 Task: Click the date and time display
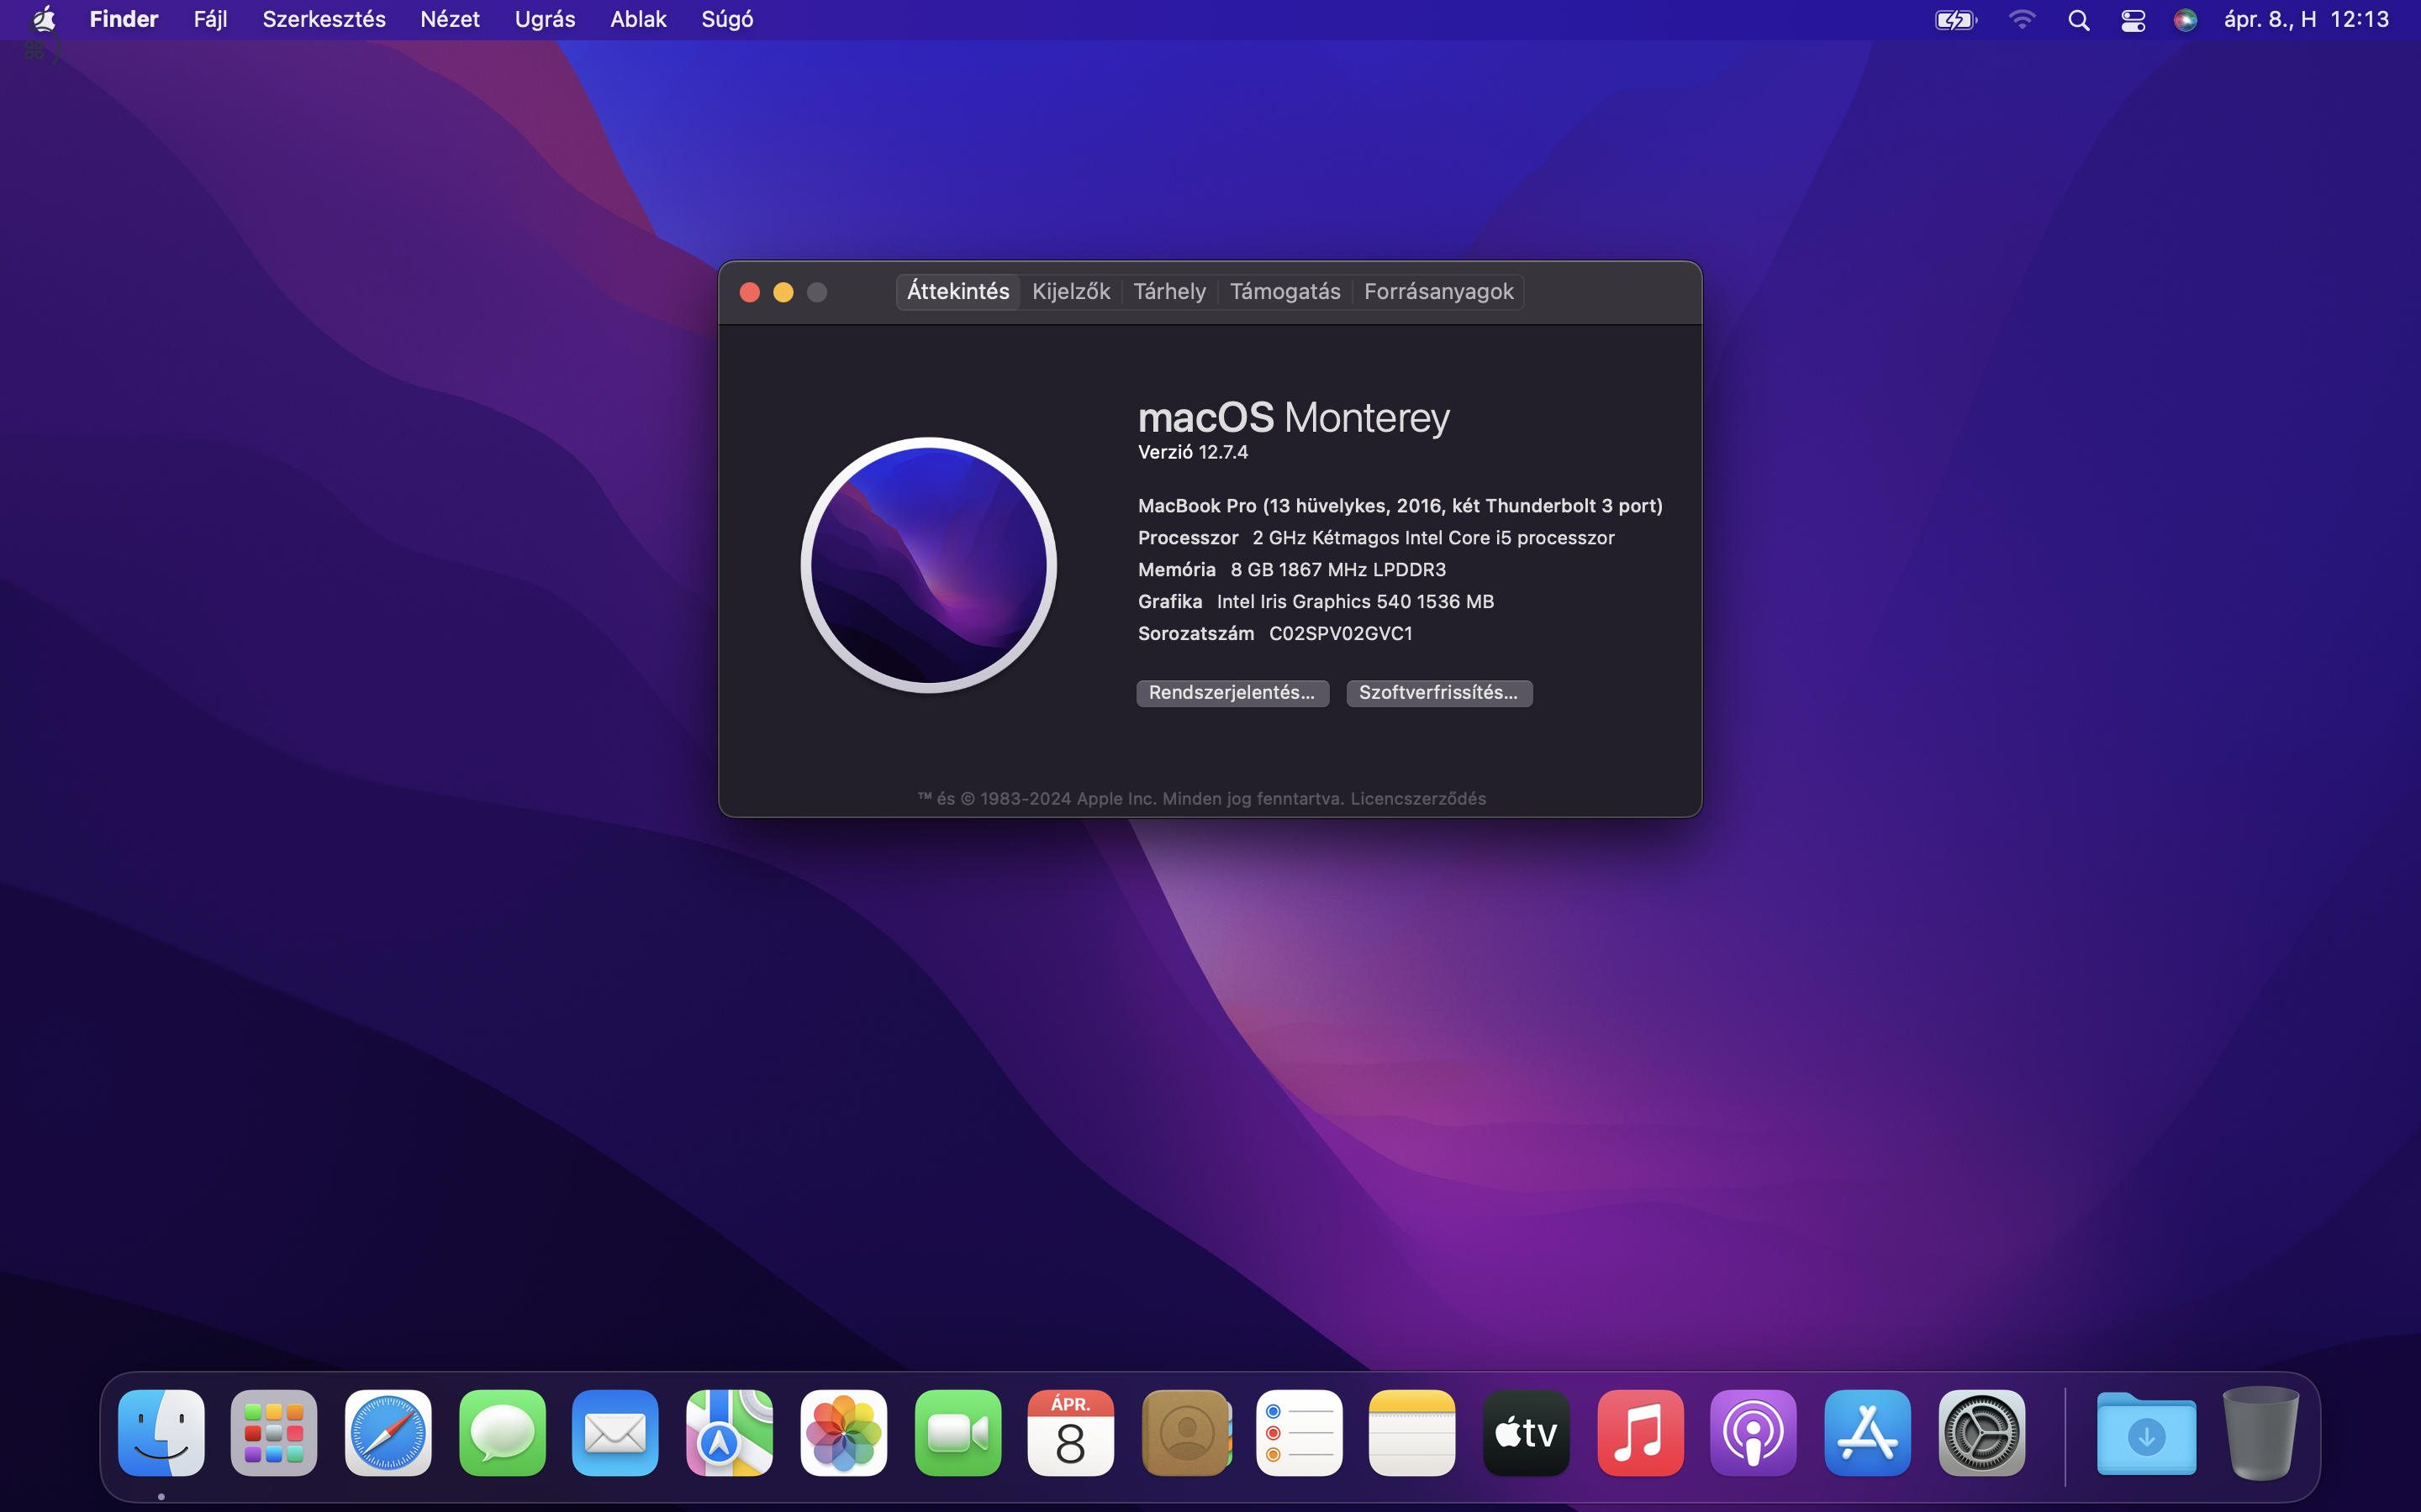pyautogui.click(x=2305, y=19)
